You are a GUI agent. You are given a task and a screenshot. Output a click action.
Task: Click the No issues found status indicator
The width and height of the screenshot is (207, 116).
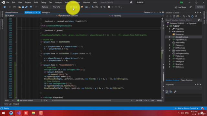25,101
